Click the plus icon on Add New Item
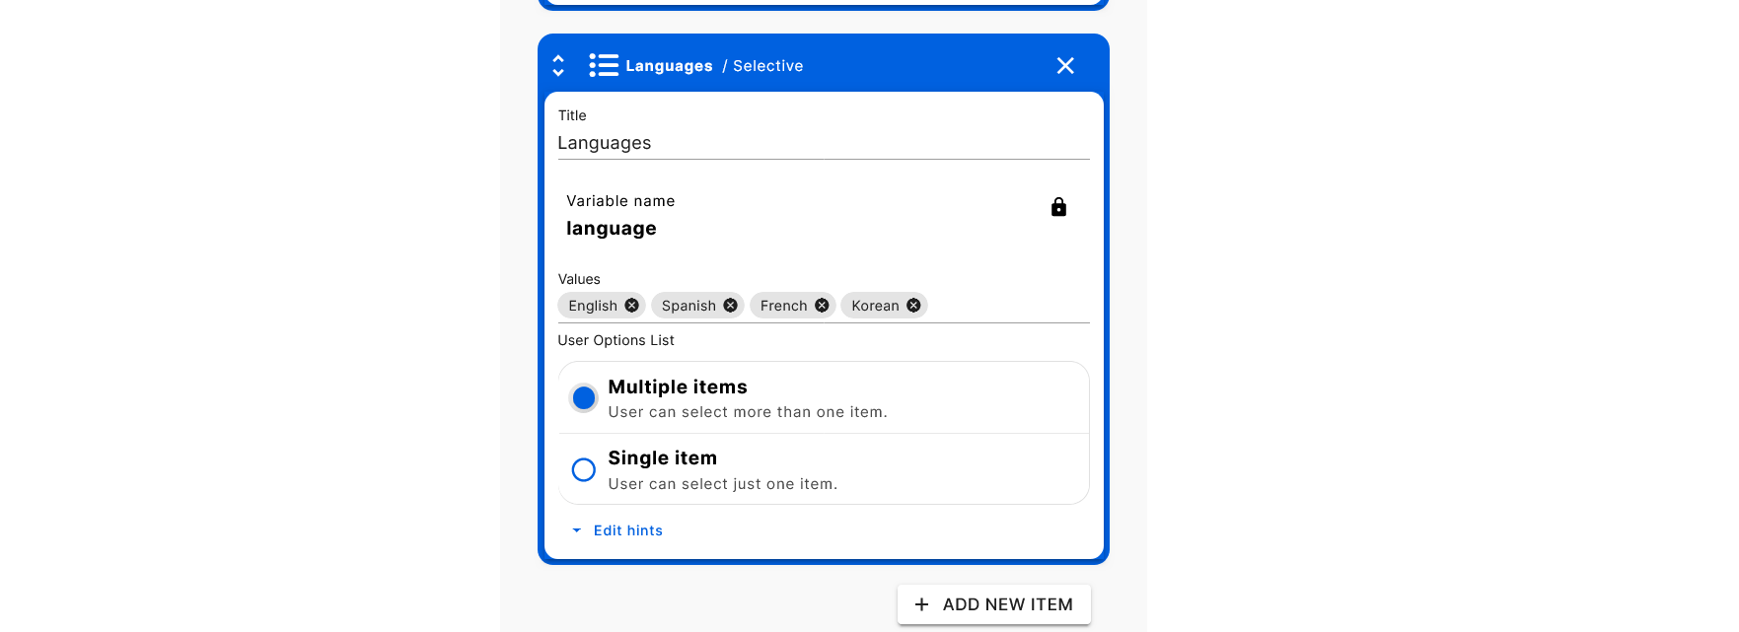This screenshot has width=1739, height=632. 921,604
